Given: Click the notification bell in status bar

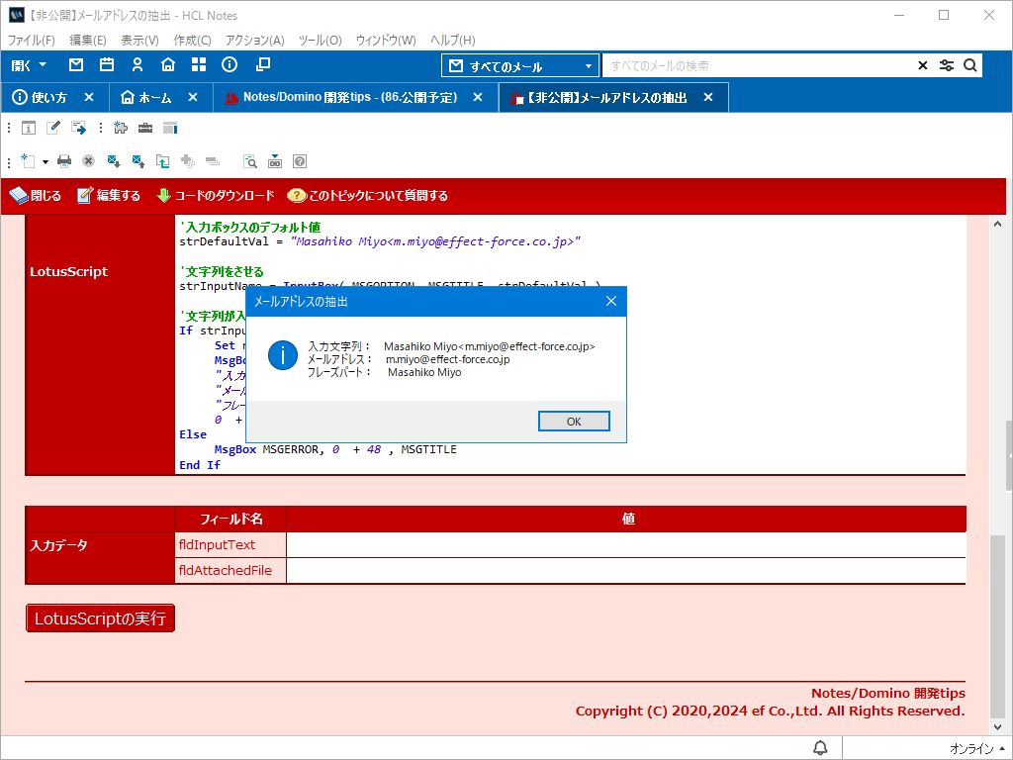Looking at the screenshot, I should (x=820, y=747).
